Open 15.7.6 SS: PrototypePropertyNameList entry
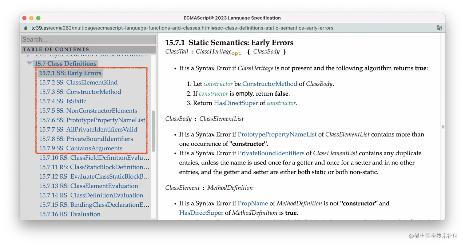This screenshot has height=246, width=465. click(x=92, y=120)
